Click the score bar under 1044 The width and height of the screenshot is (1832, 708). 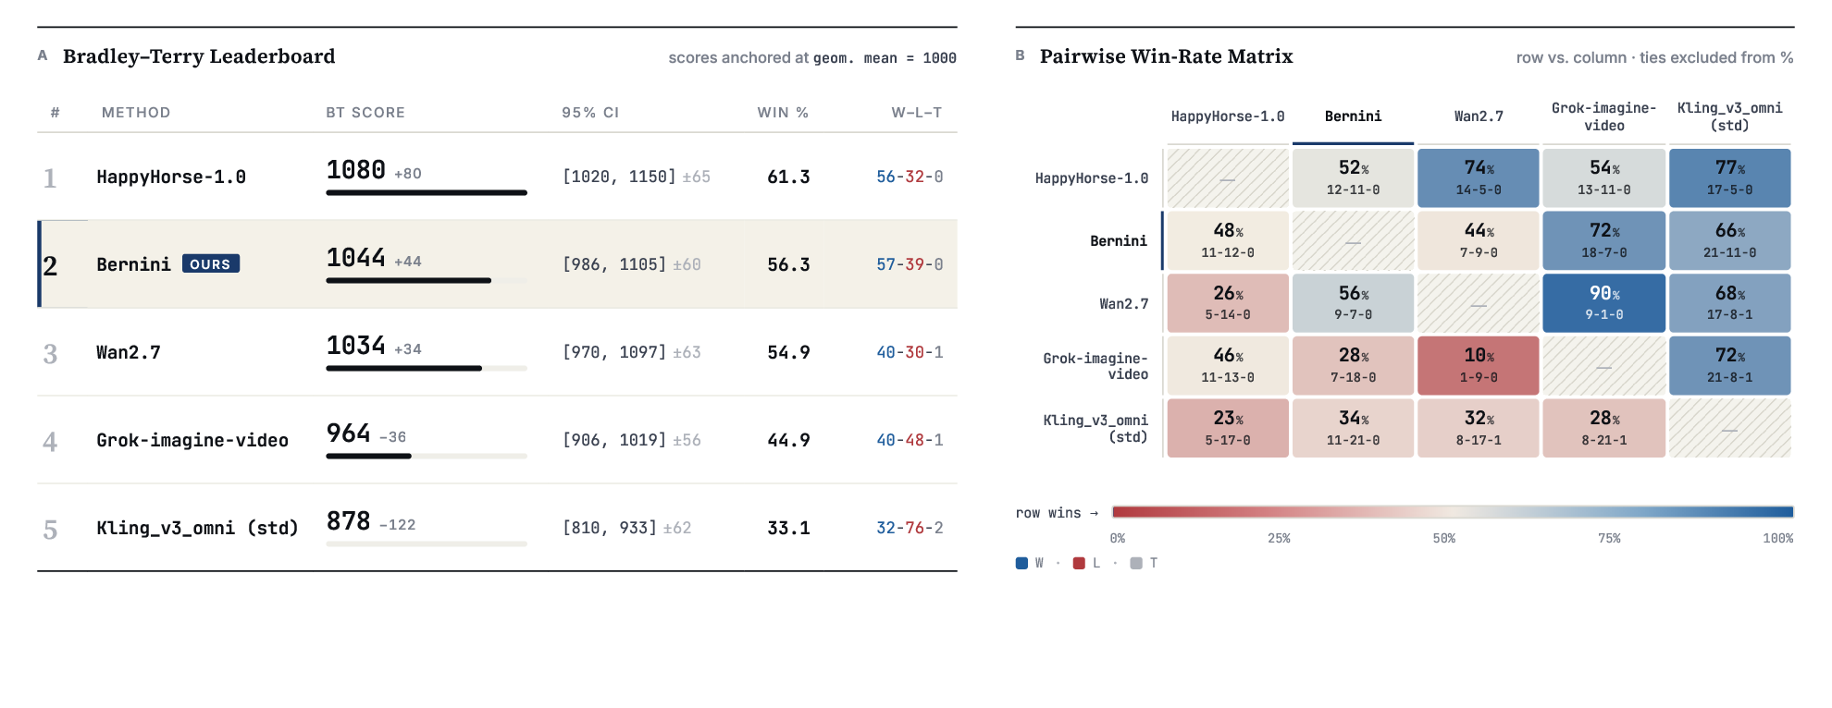[x=427, y=281]
